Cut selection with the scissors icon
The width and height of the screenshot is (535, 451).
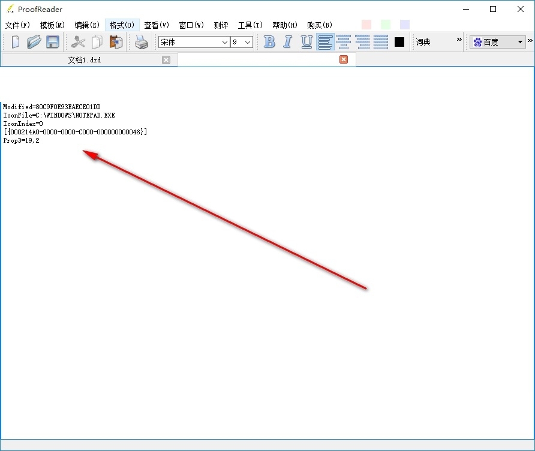pyautogui.click(x=78, y=42)
